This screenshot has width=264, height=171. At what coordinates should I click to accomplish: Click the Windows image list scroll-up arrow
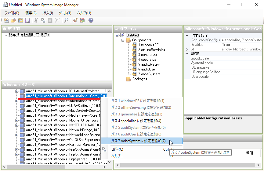tap(110, 91)
